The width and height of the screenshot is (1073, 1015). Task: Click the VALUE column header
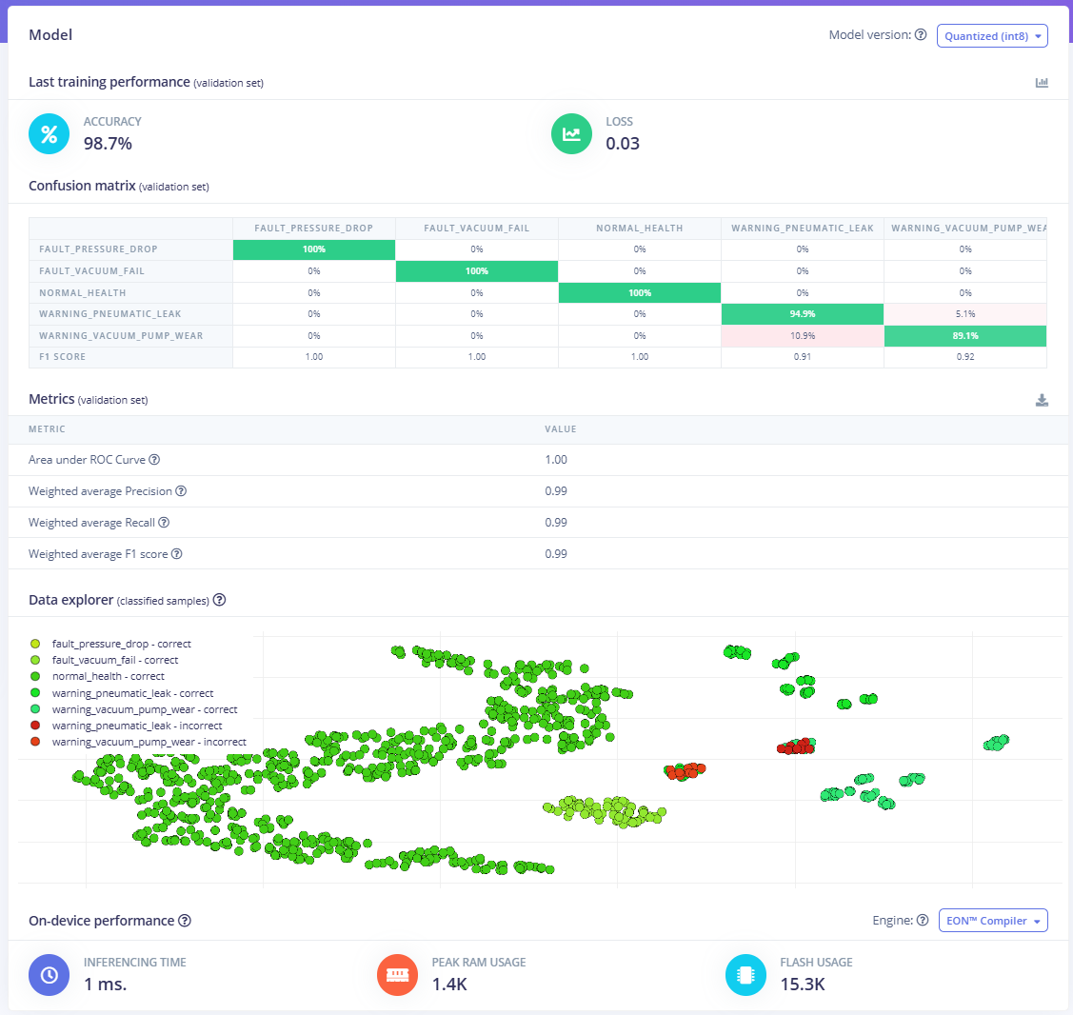(561, 429)
